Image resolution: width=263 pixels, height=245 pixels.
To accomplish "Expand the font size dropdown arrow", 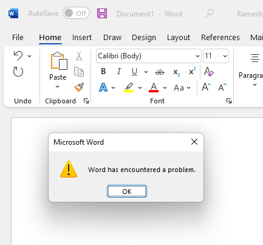I will (225, 56).
